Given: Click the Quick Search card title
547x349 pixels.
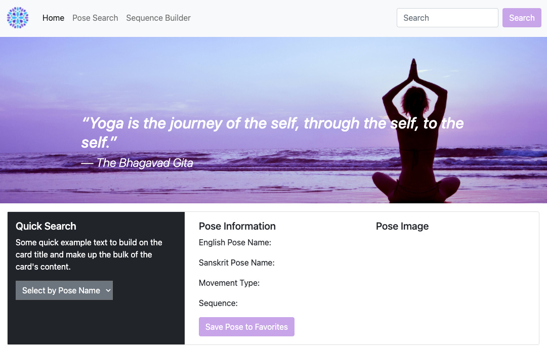Looking at the screenshot, I should (46, 226).
